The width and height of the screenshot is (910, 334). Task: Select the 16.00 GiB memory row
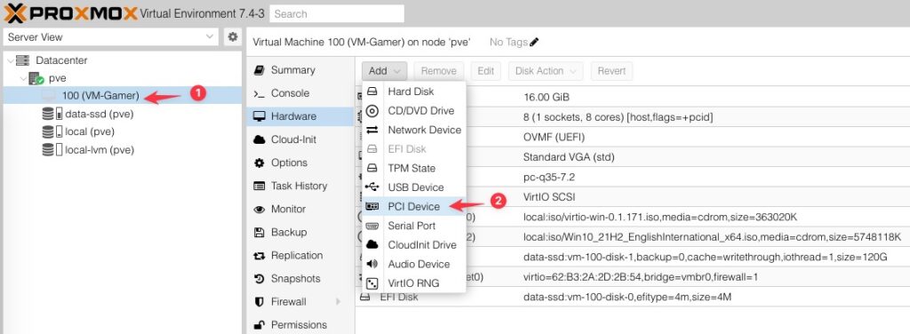(633, 97)
